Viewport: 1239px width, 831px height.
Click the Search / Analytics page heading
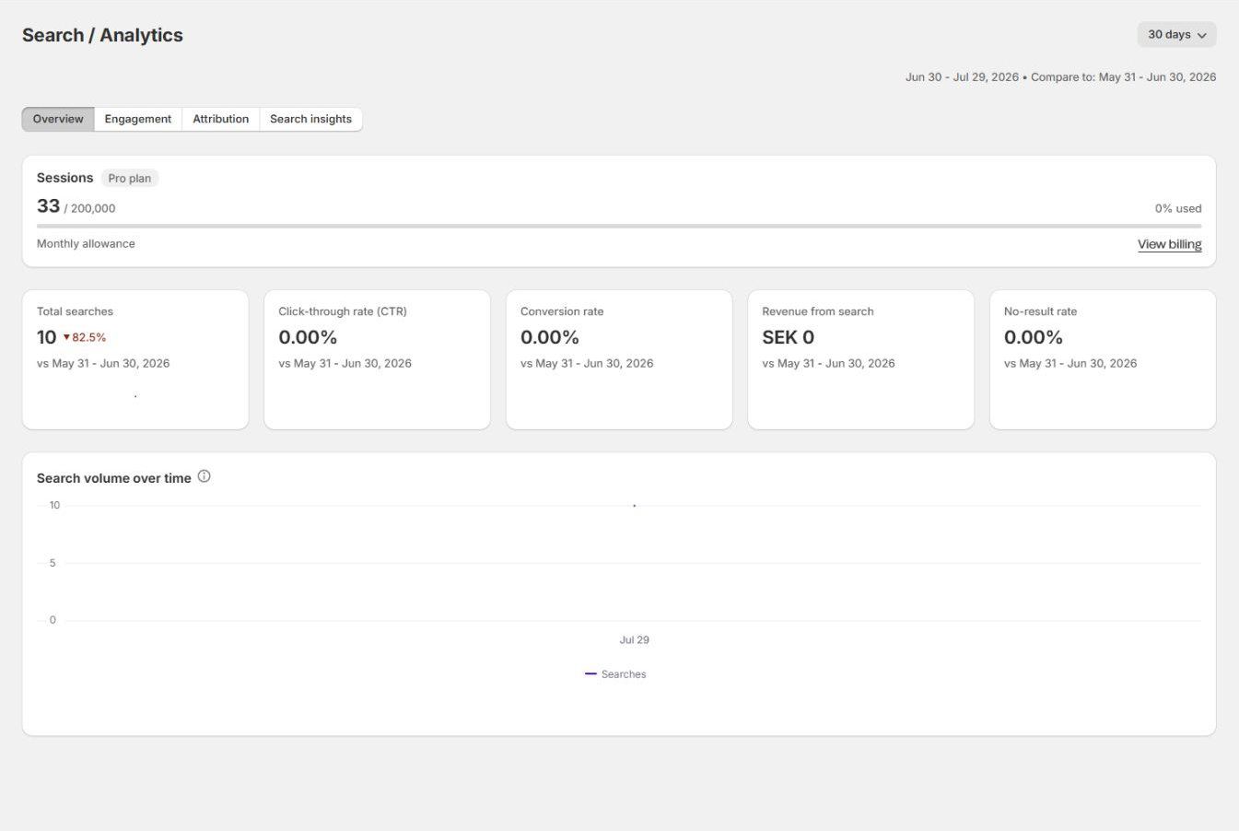click(x=102, y=35)
